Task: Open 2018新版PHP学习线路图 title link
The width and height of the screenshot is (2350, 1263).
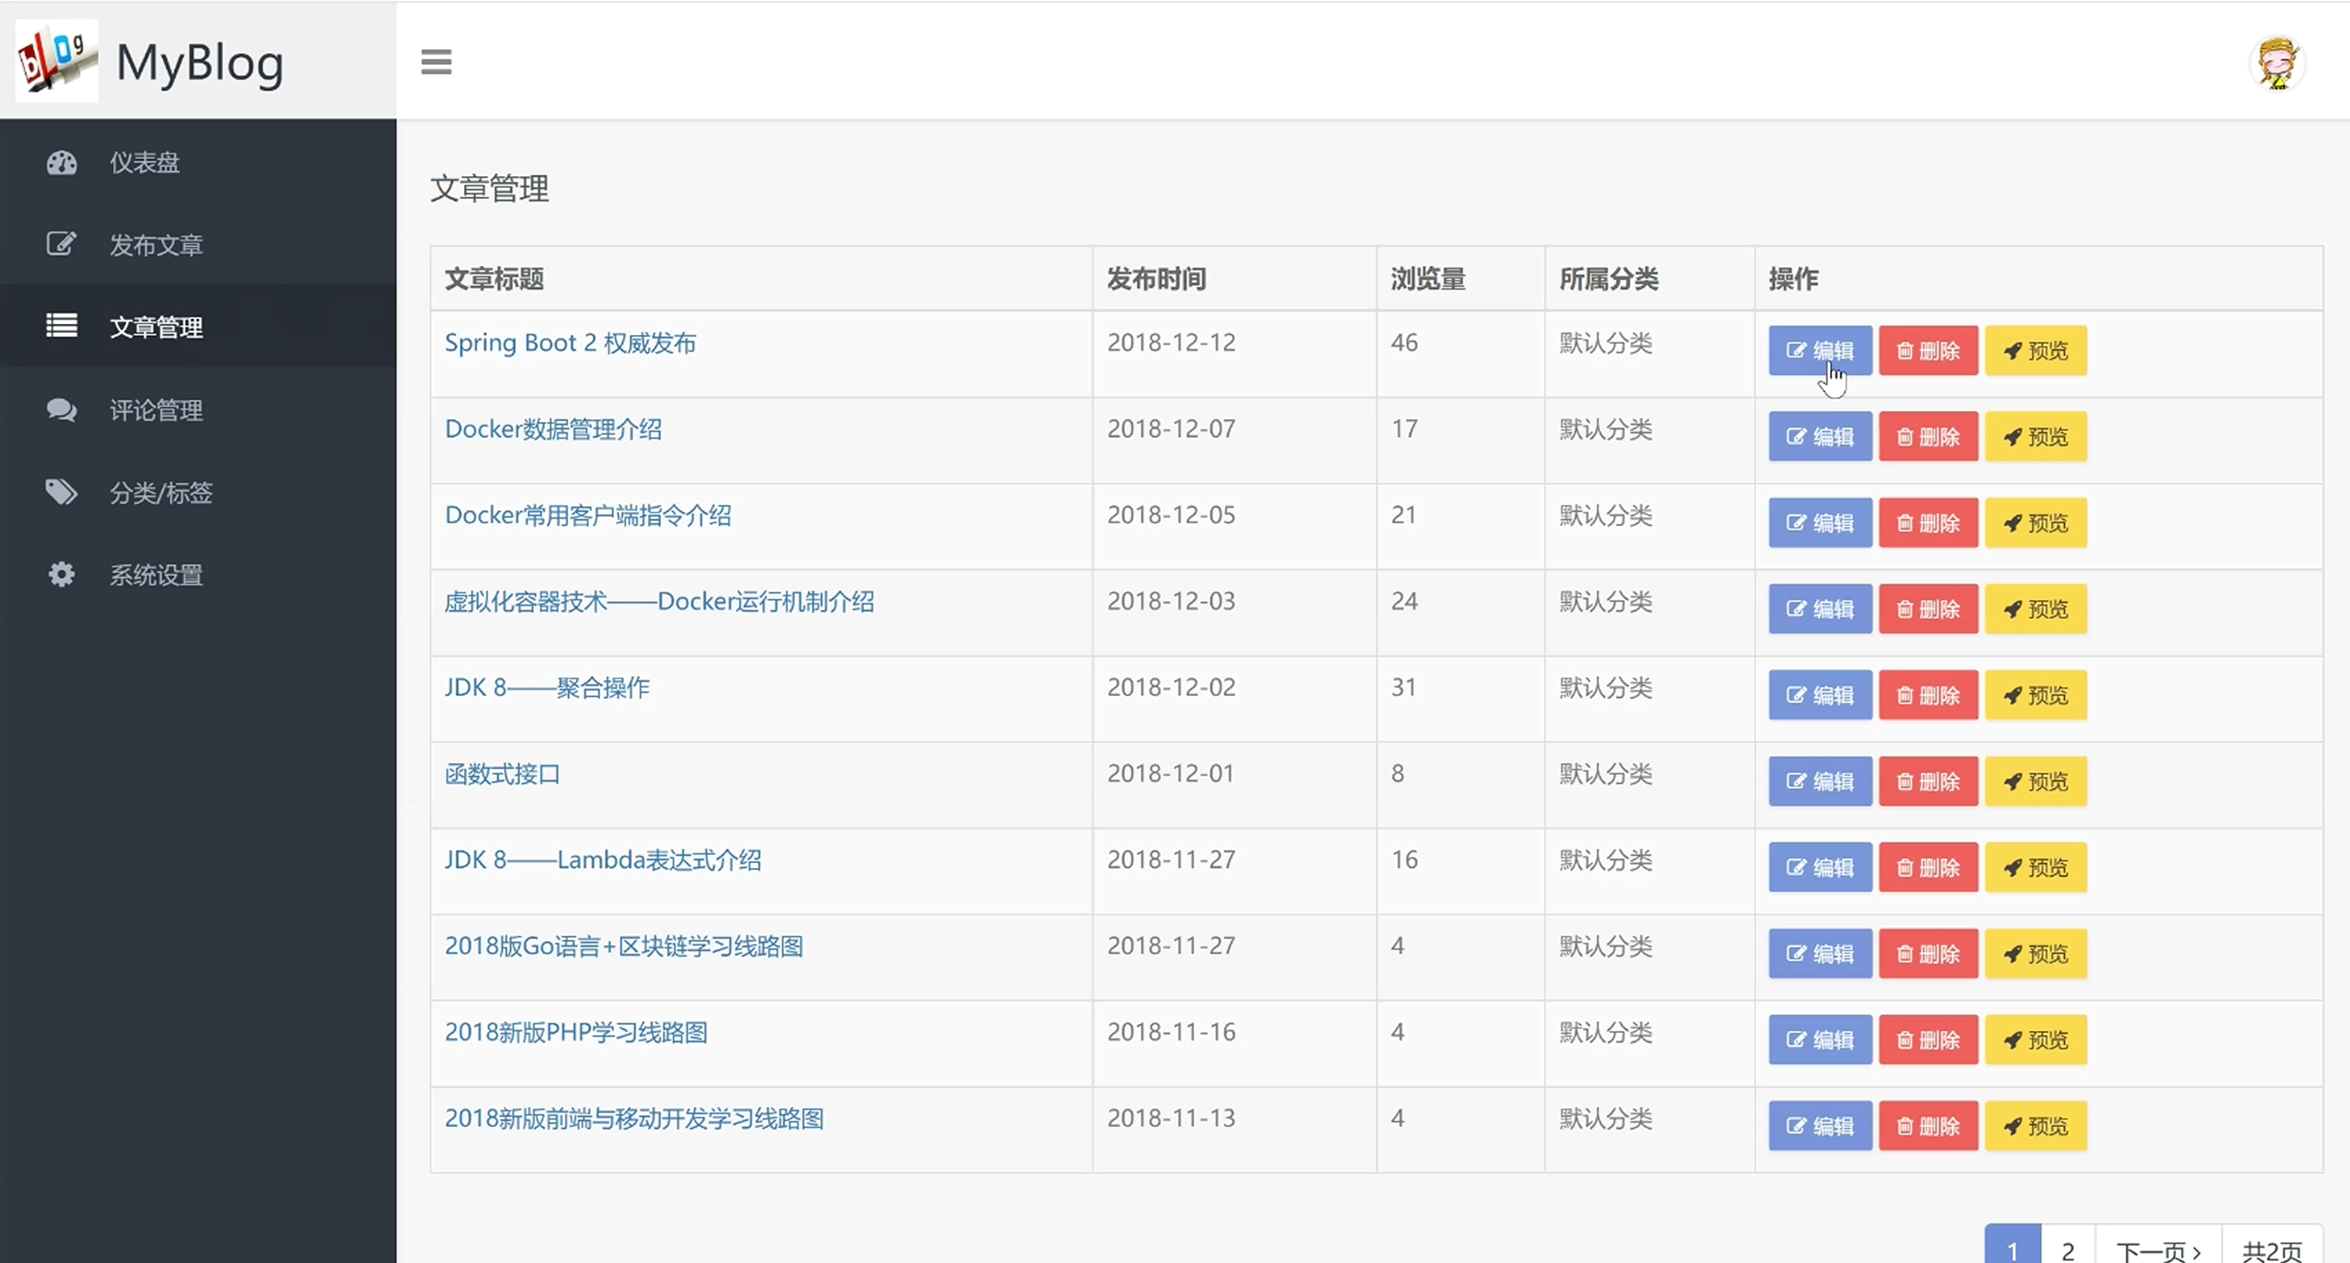Action: coord(575,1031)
